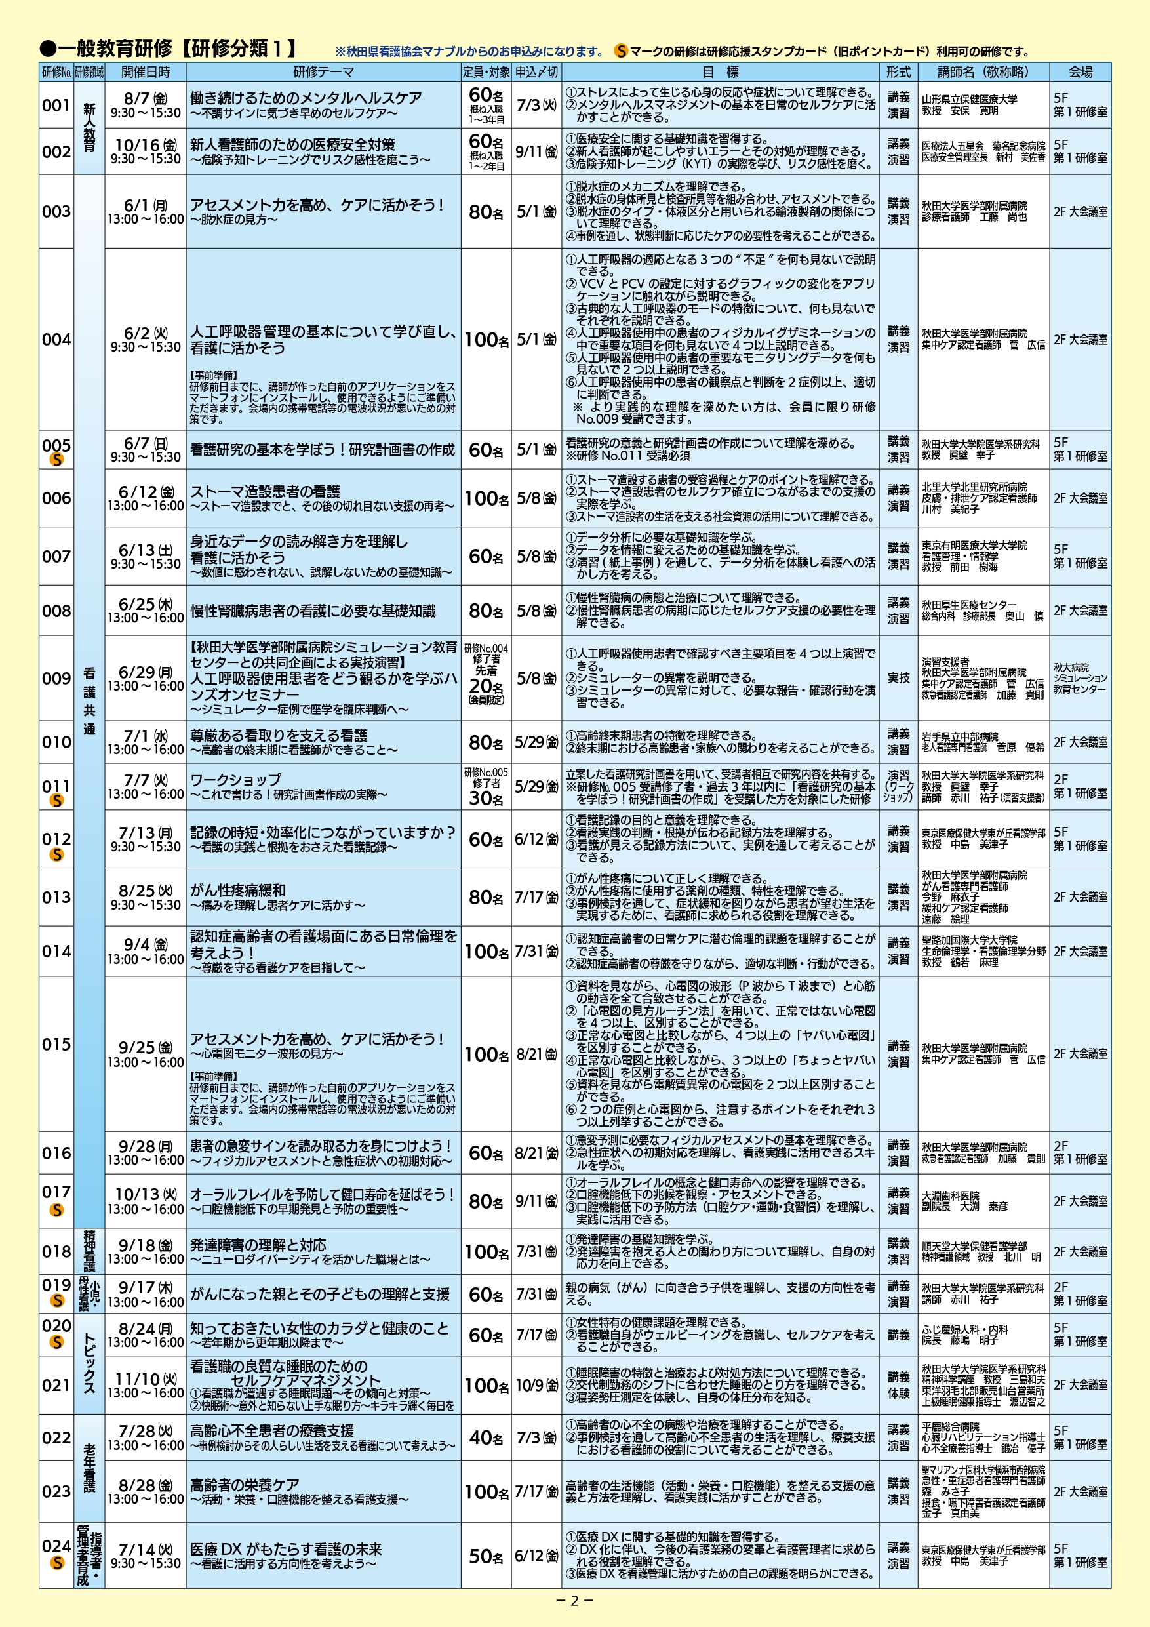Click the orange S mark under training 005
Viewport: 1150px width, 1627px height.
point(56,459)
